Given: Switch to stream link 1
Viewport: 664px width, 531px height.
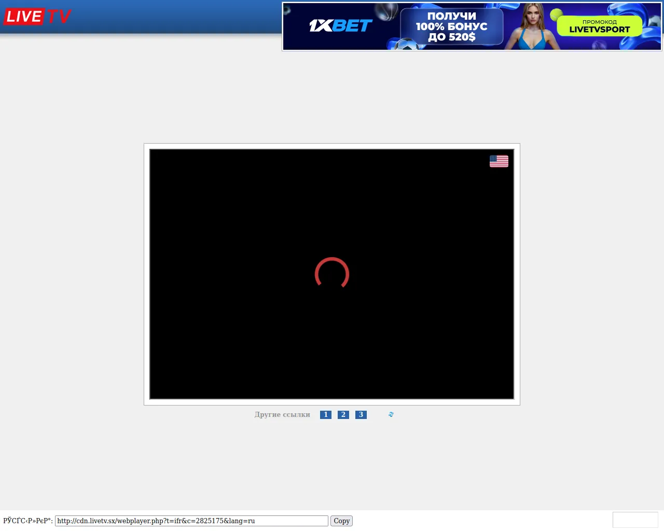Looking at the screenshot, I should pyautogui.click(x=326, y=414).
